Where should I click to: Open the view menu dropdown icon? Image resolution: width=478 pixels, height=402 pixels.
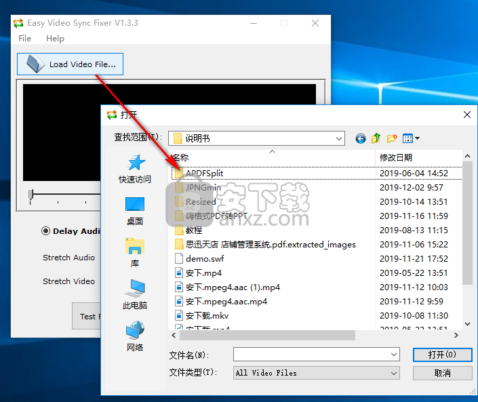coord(411,138)
